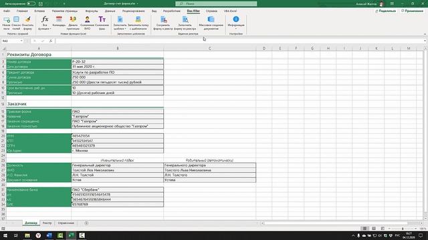Screen dimensions: 428x240
Task: Open Word from the taskbar
Action: click(x=49, y=235)
